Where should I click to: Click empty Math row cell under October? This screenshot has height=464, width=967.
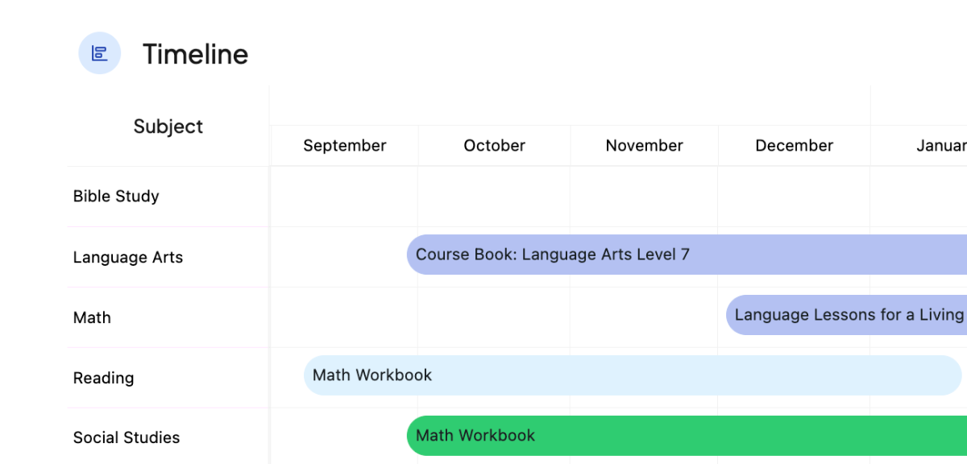(x=494, y=318)
